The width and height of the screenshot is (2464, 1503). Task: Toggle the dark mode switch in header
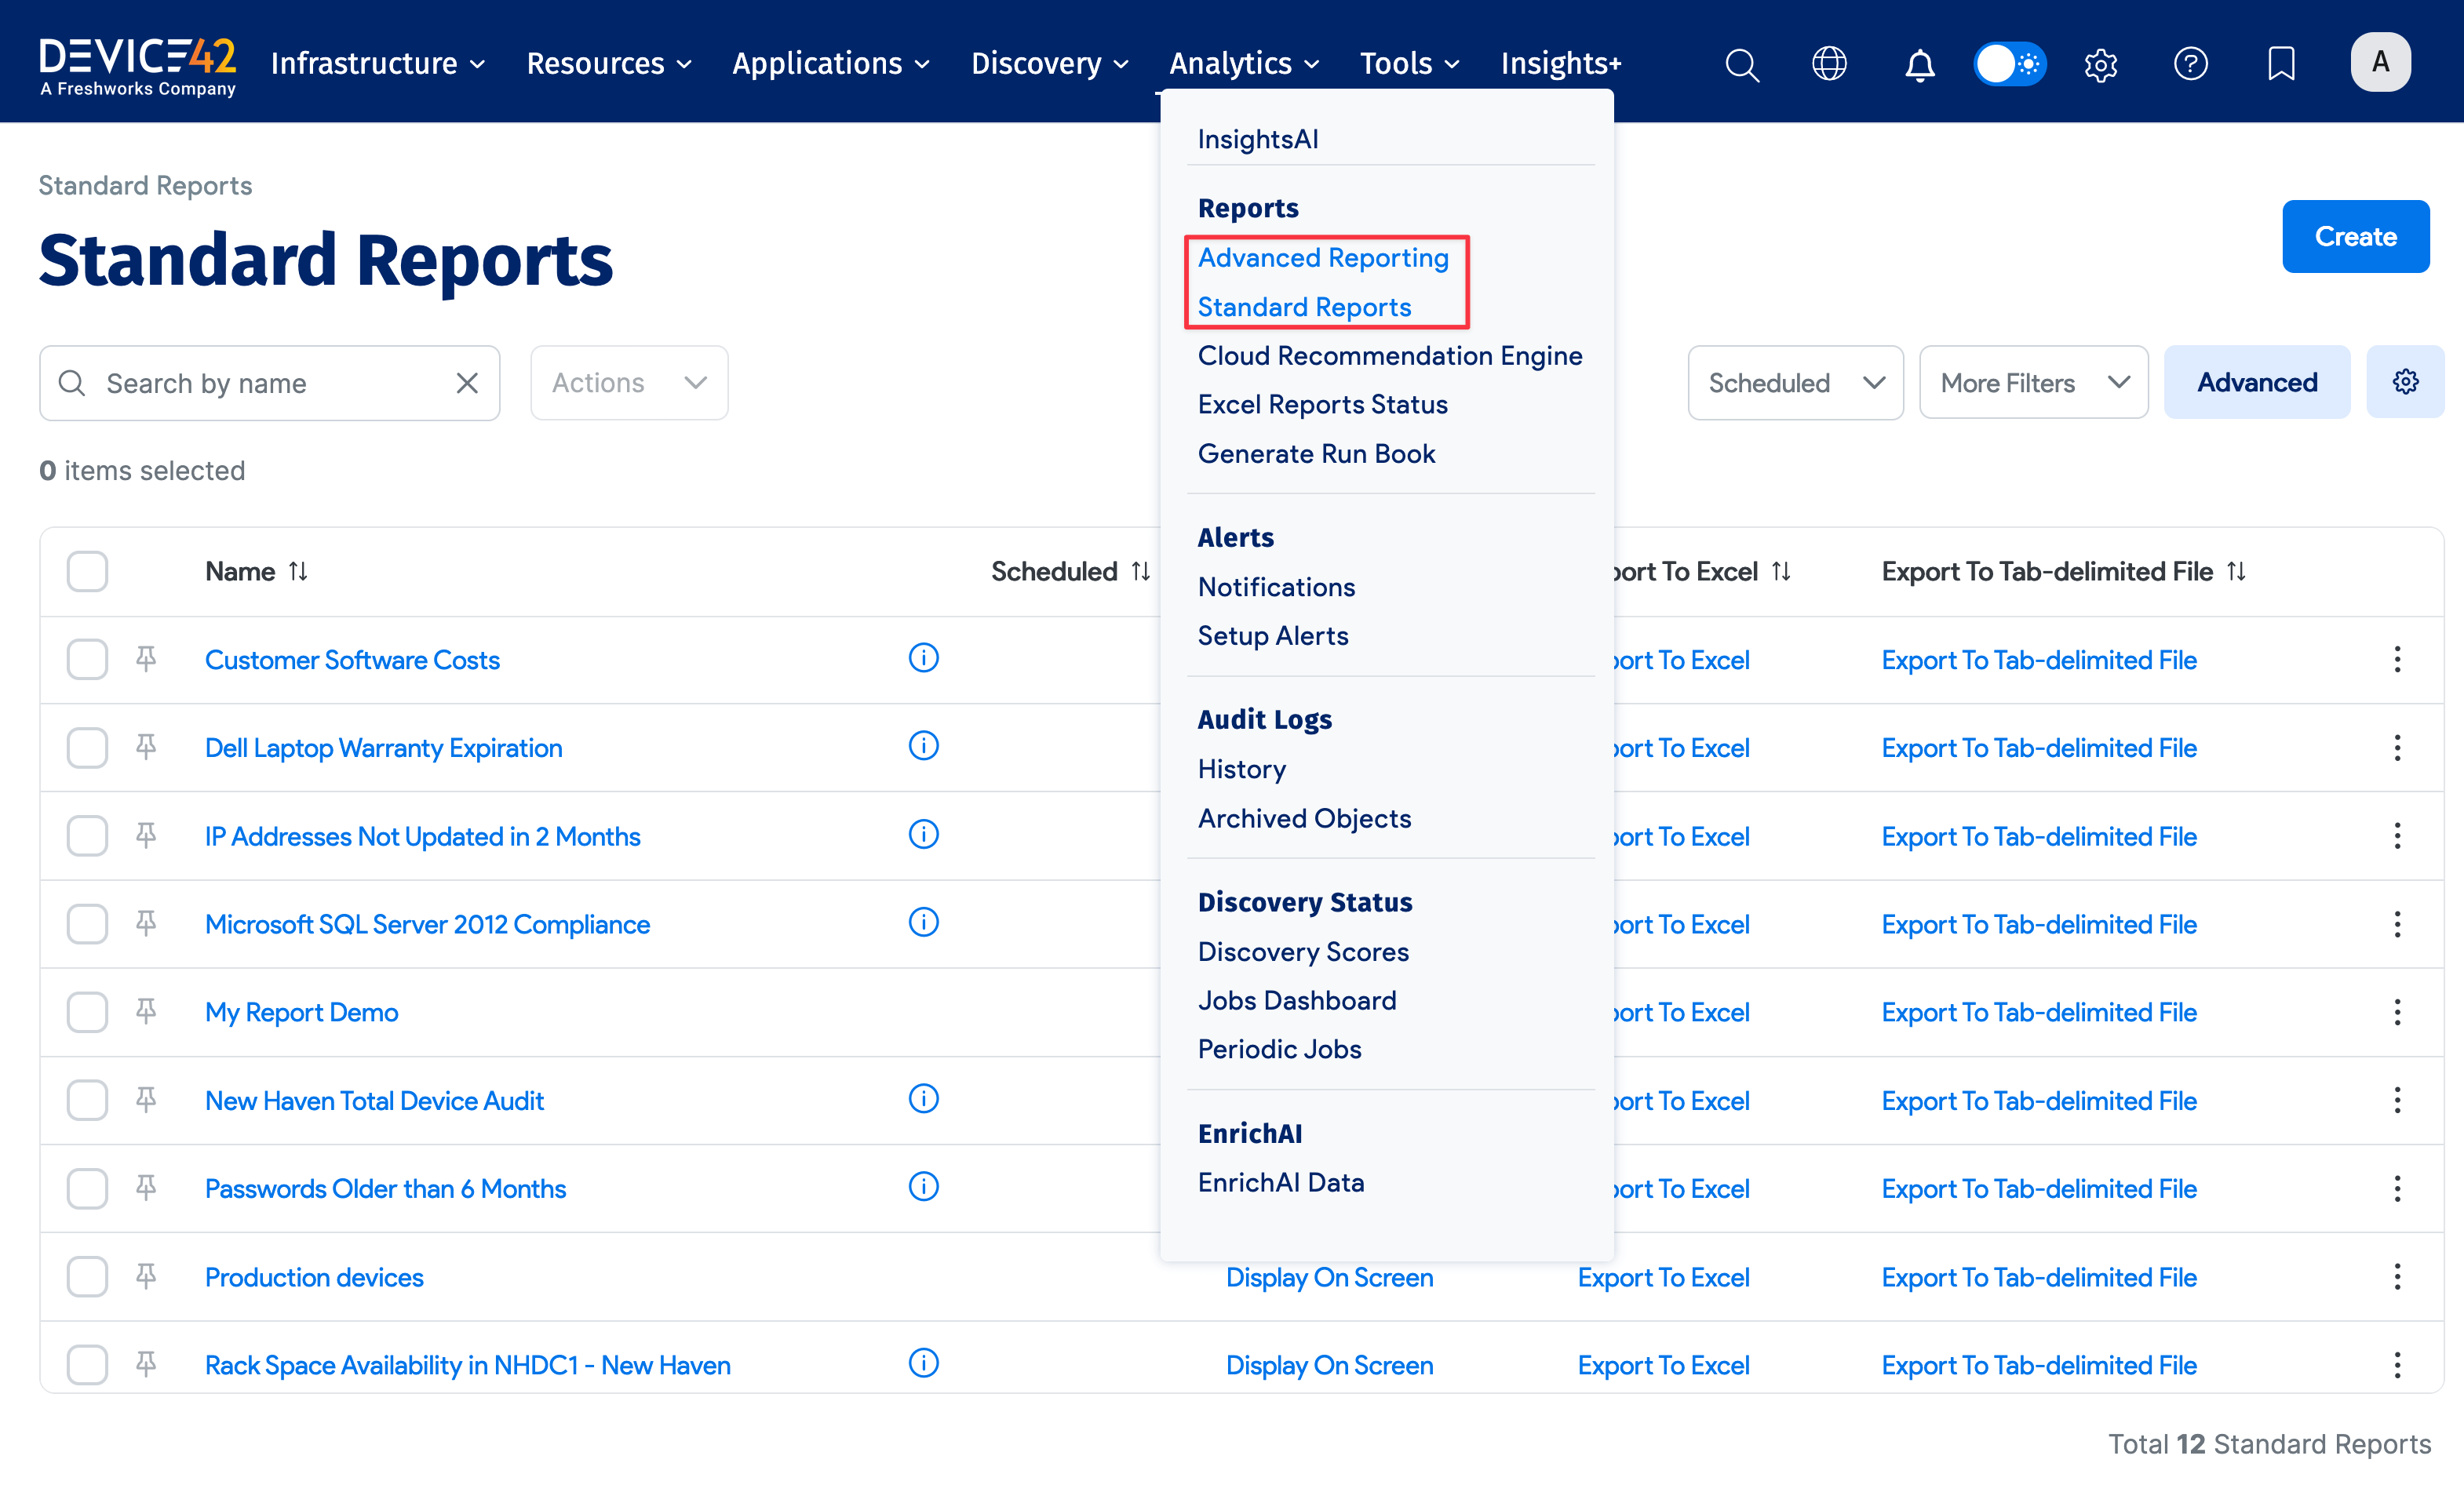point(2009,63)
